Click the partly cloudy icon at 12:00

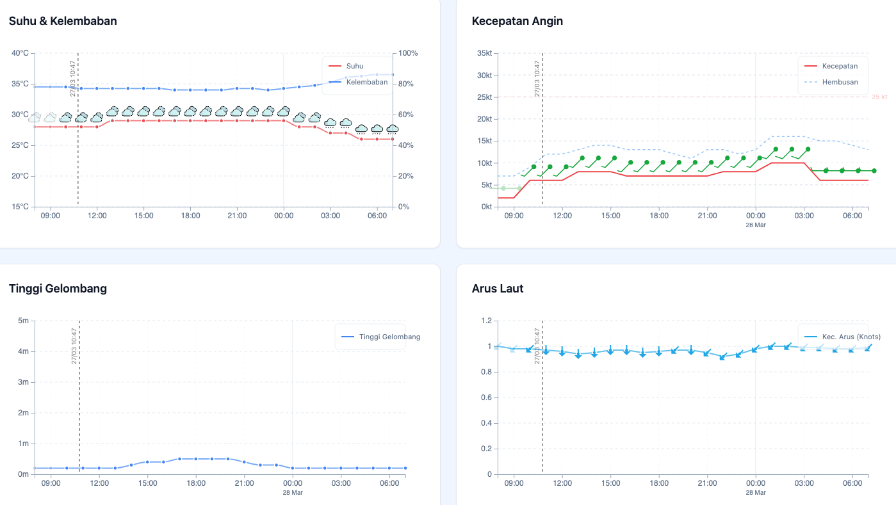click(x=97, y=118)
